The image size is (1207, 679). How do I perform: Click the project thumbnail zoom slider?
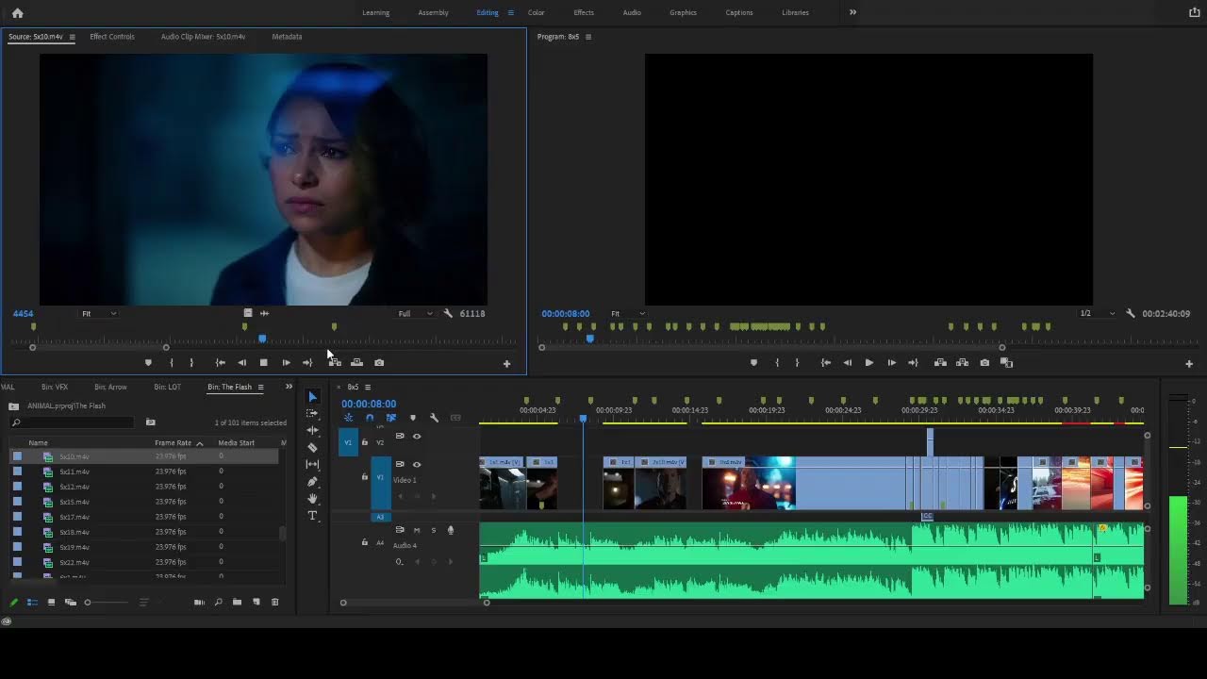coord(88,602)
